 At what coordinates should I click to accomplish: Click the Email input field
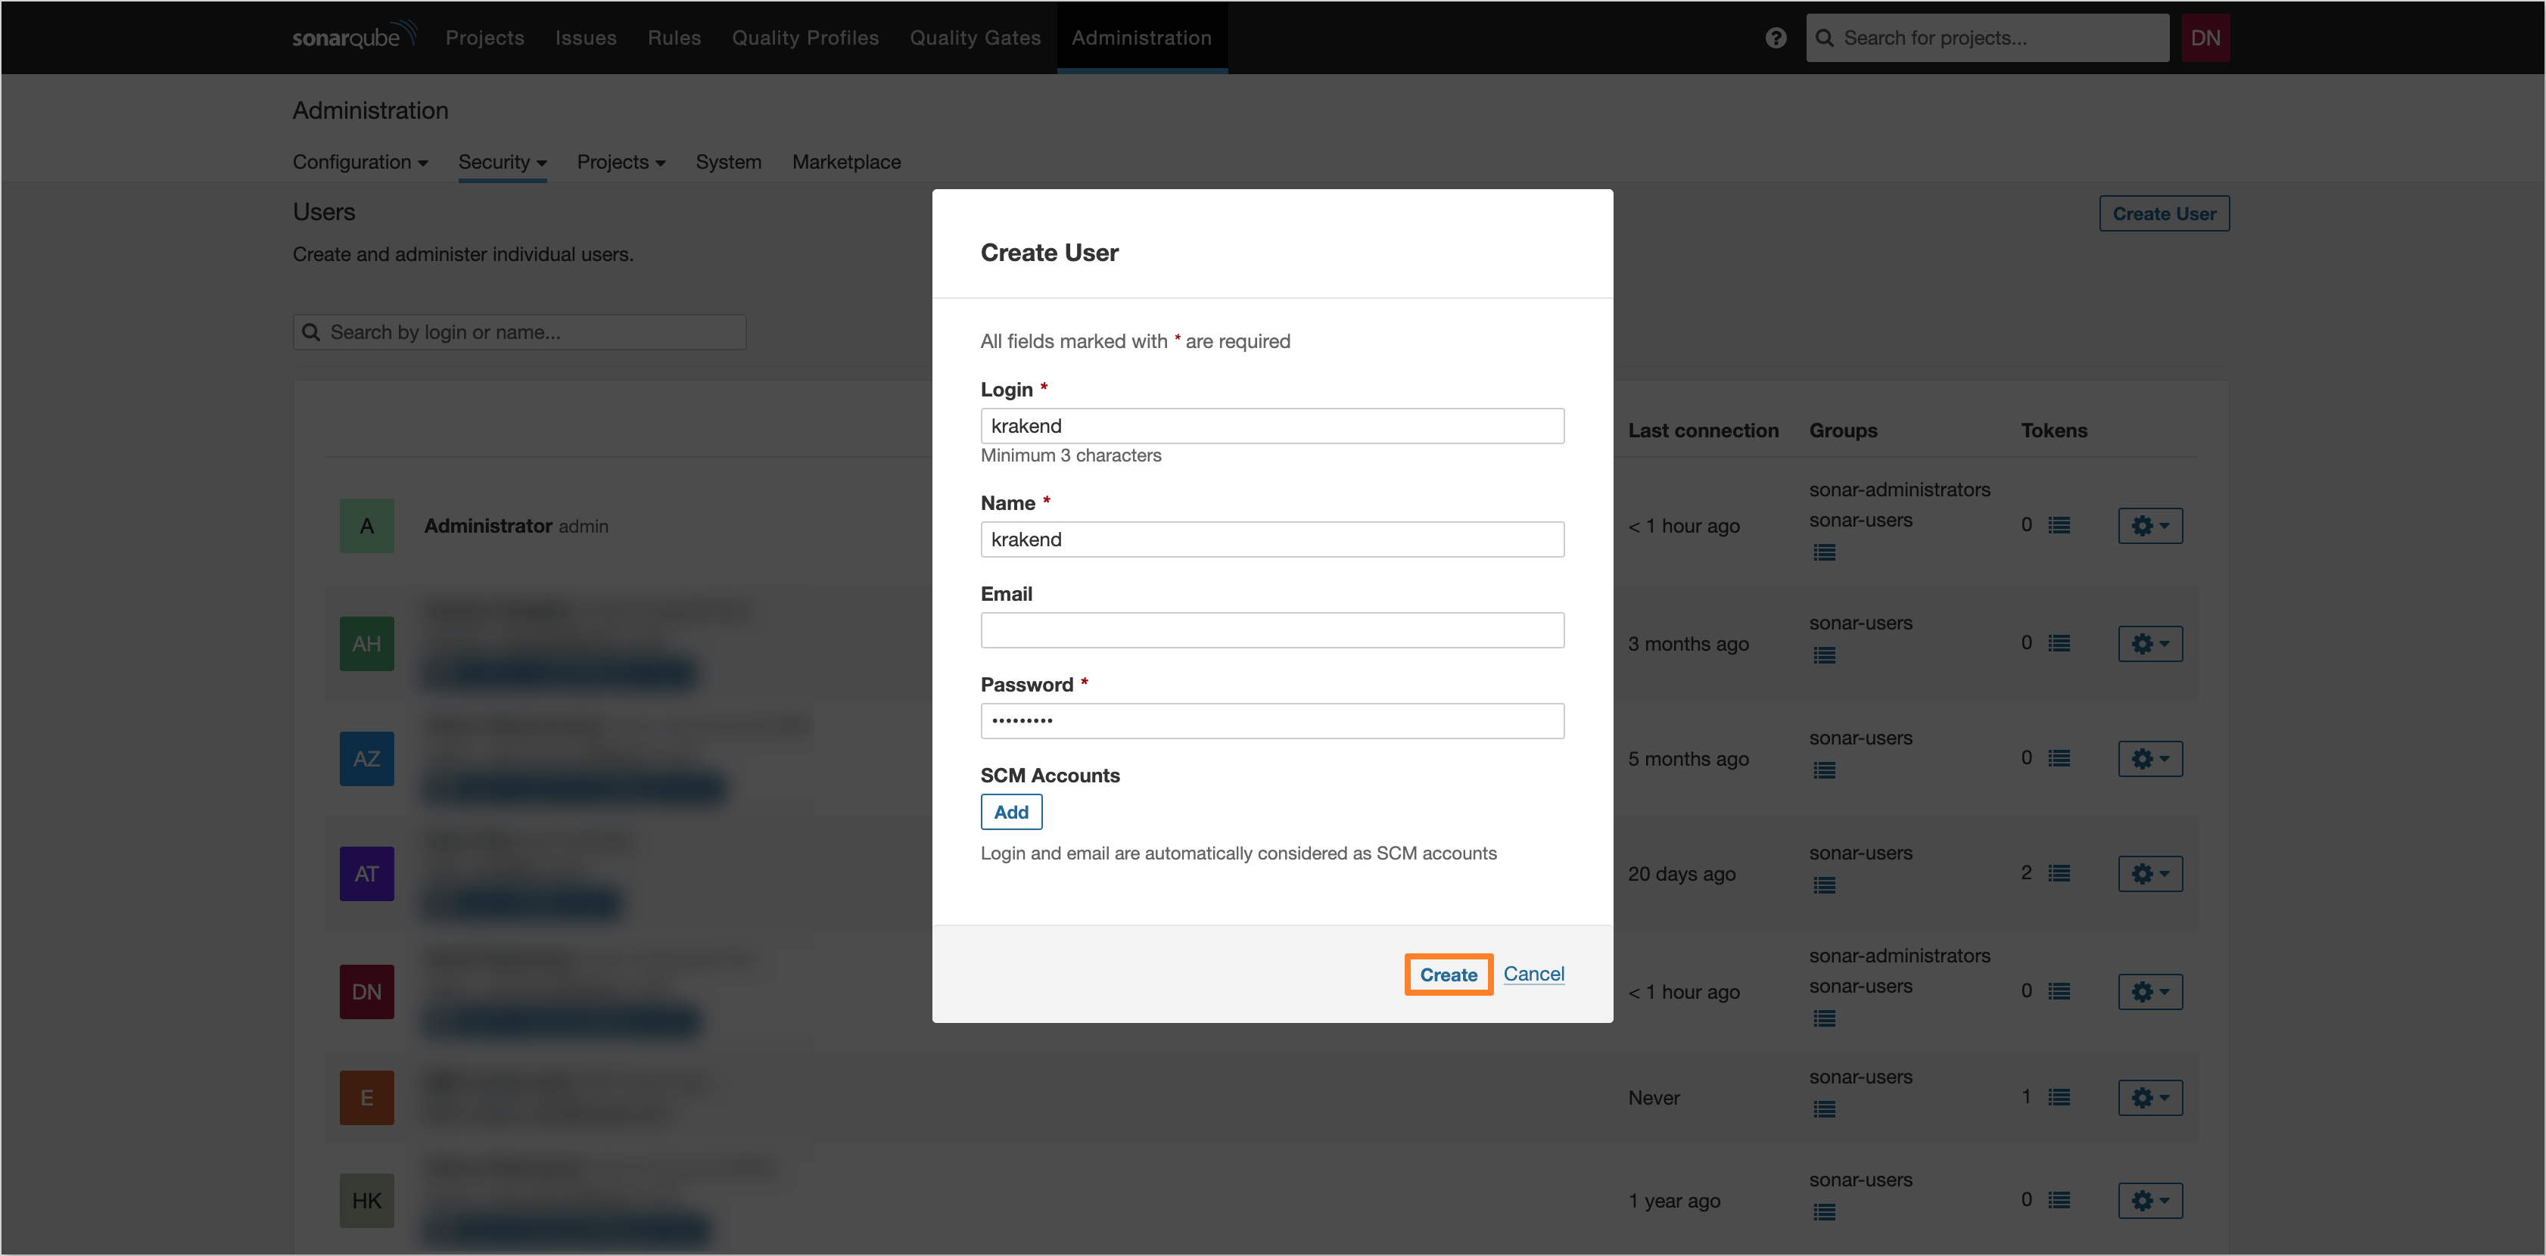pos(1272,630)
